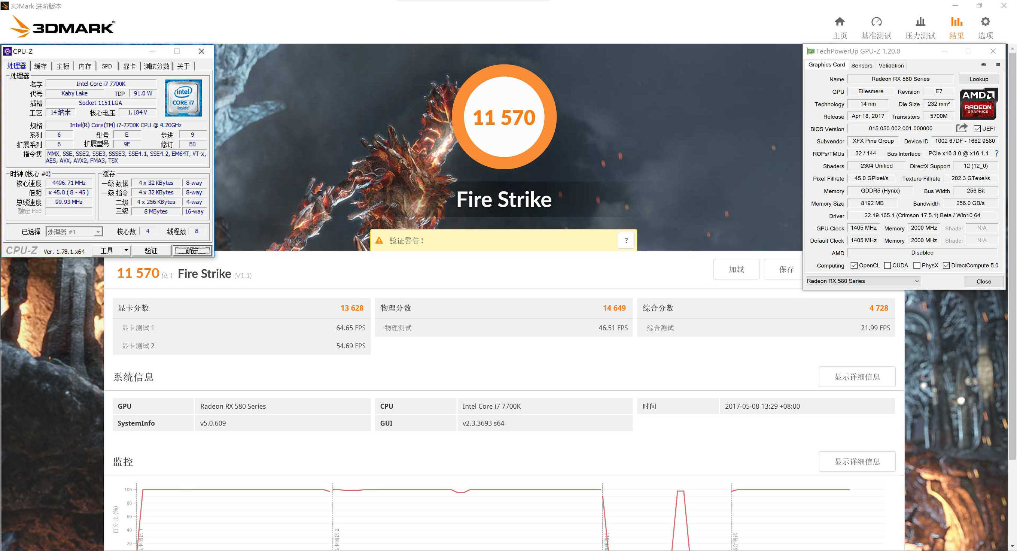Screen dimensions: 1017x551
Task: Expand the CPU-Z tools dropdown arrow
Action: [126, 250]
